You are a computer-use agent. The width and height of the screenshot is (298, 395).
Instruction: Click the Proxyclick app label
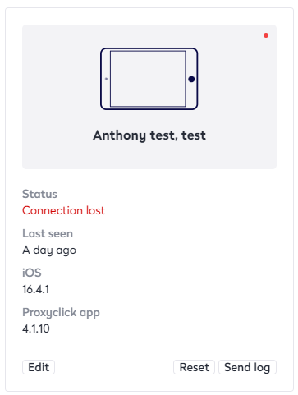(61, 312)
